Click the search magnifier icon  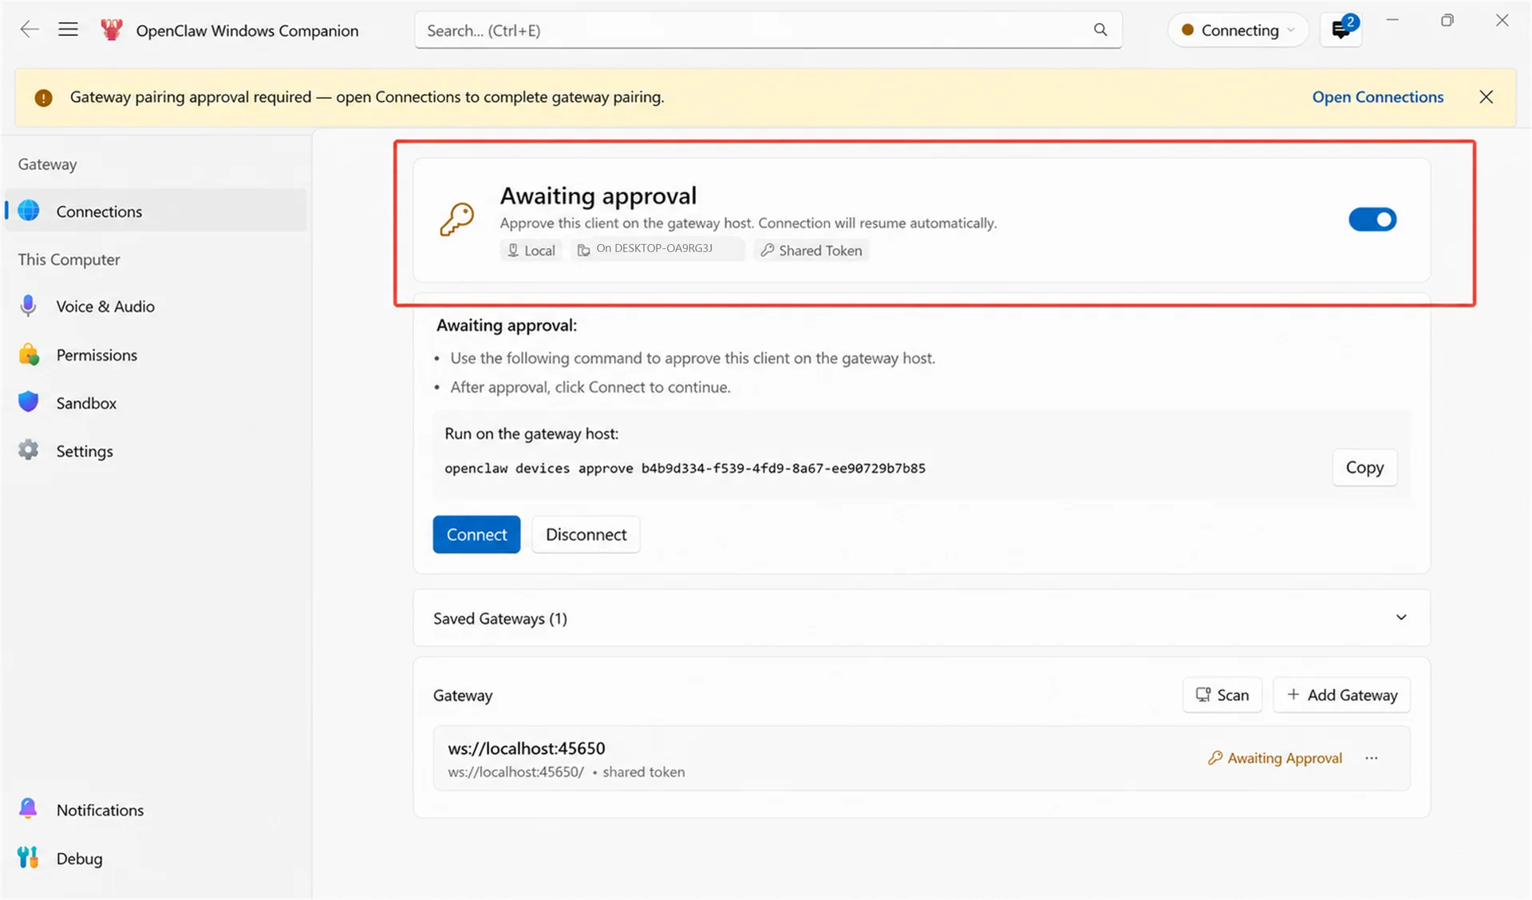point(1100,30)
